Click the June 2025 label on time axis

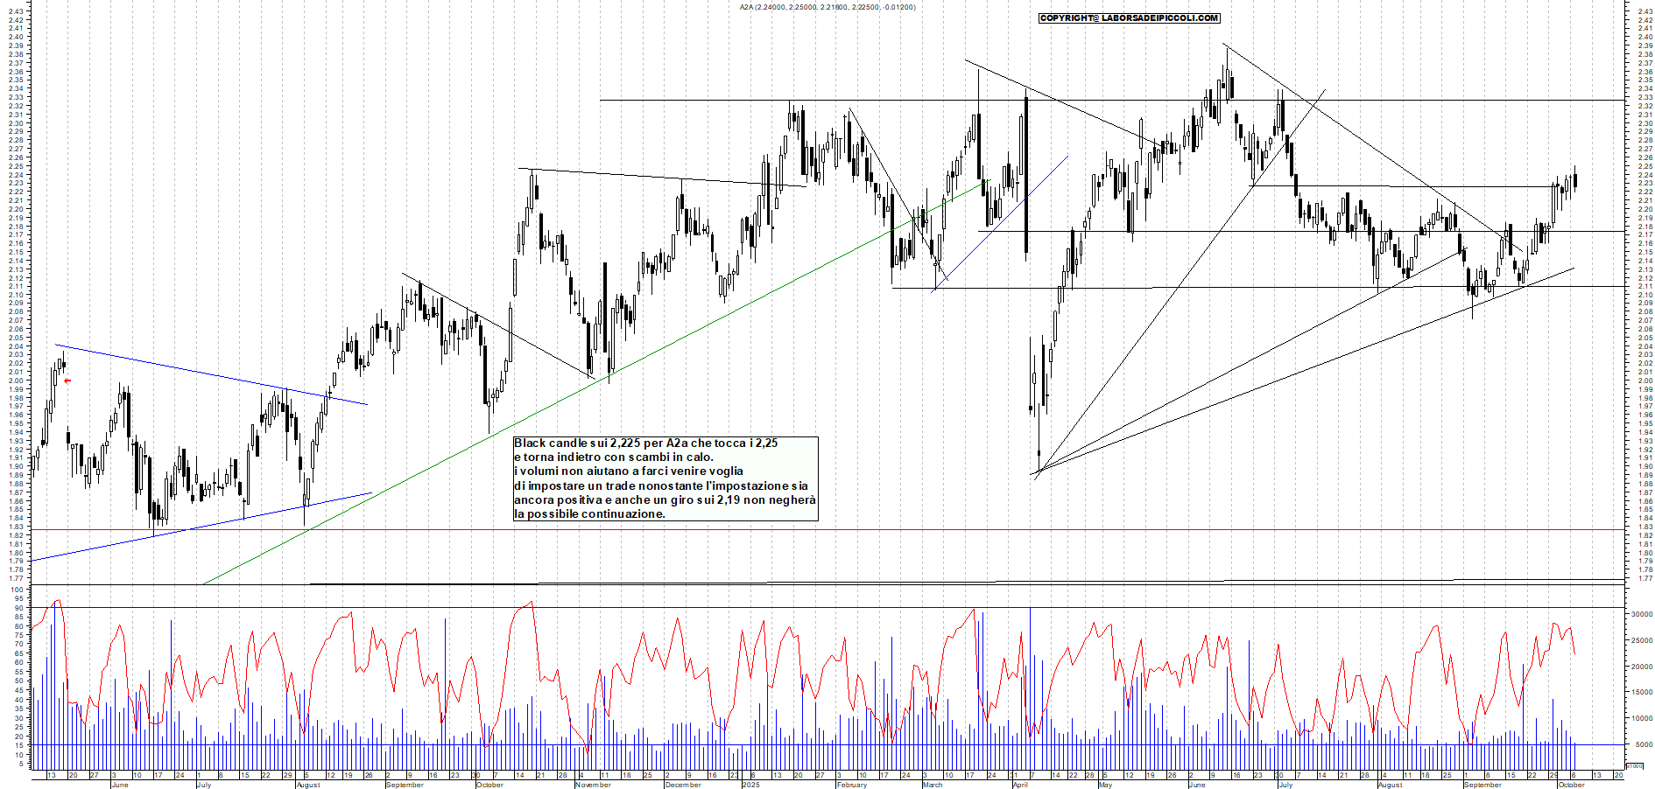coord(1197,785)
